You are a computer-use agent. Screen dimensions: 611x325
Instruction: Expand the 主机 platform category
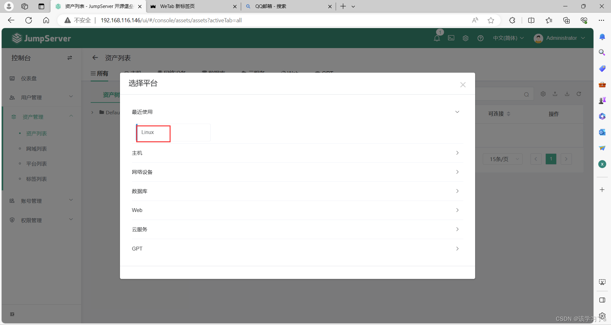click(297, 153)
